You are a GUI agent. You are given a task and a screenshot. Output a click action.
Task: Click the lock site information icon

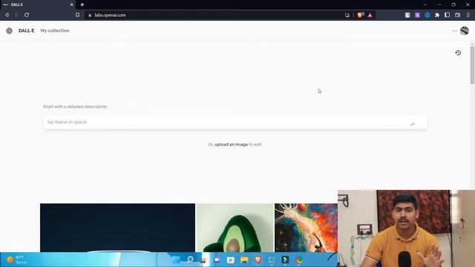(90, 15)
